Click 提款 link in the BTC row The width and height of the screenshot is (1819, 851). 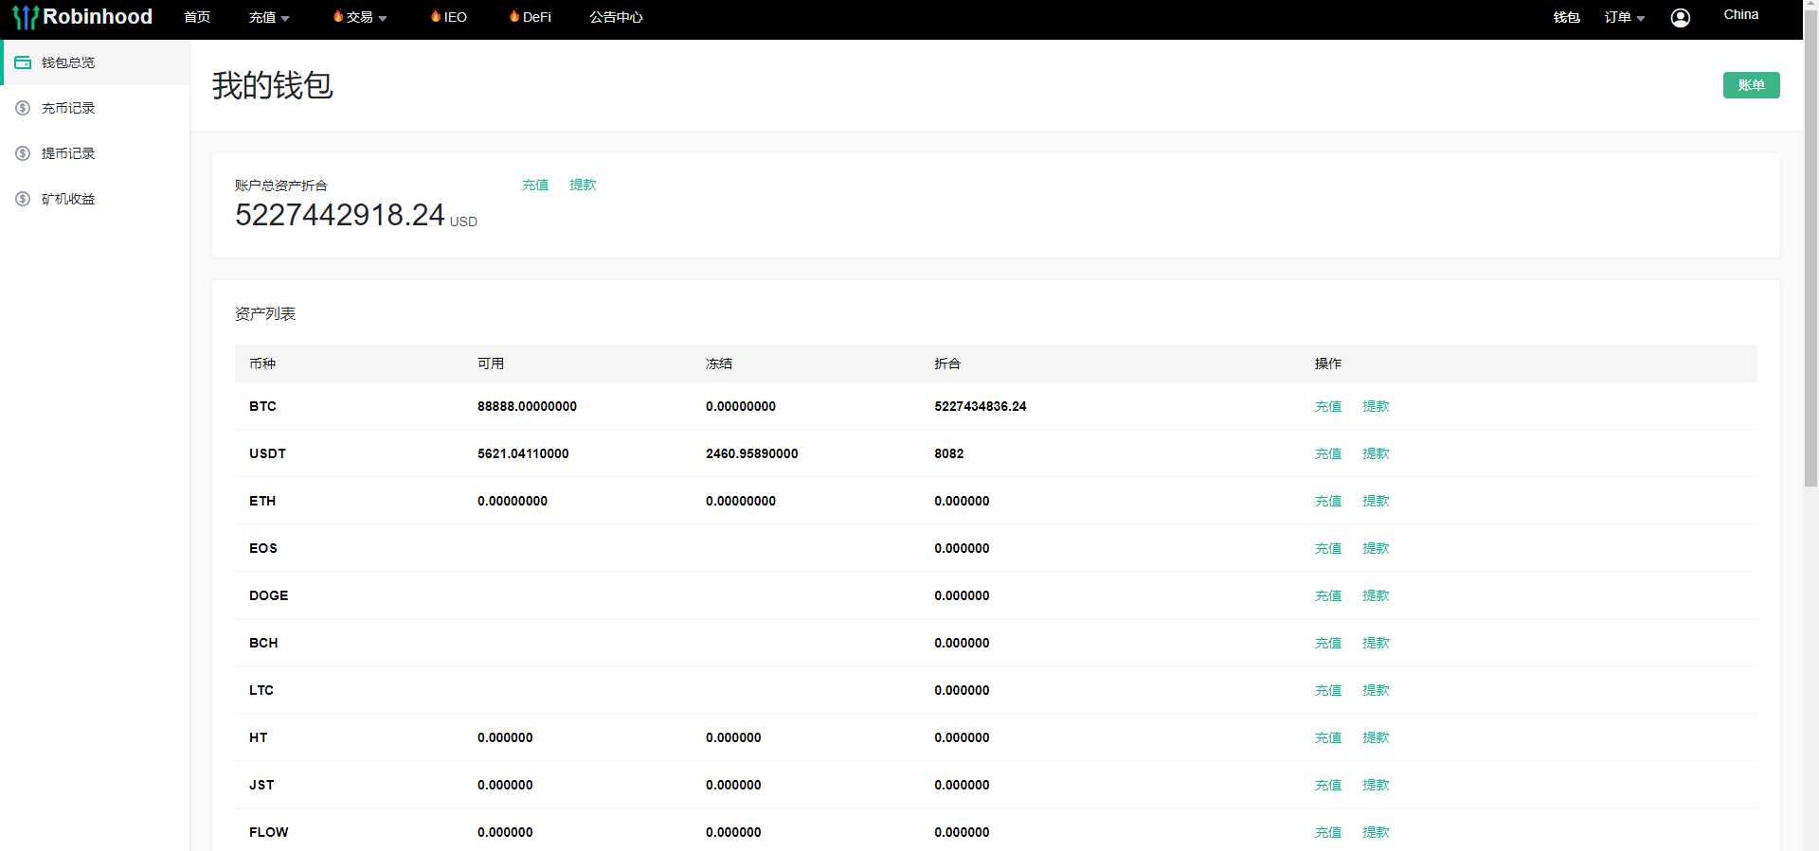click(x=1376, y=406)
